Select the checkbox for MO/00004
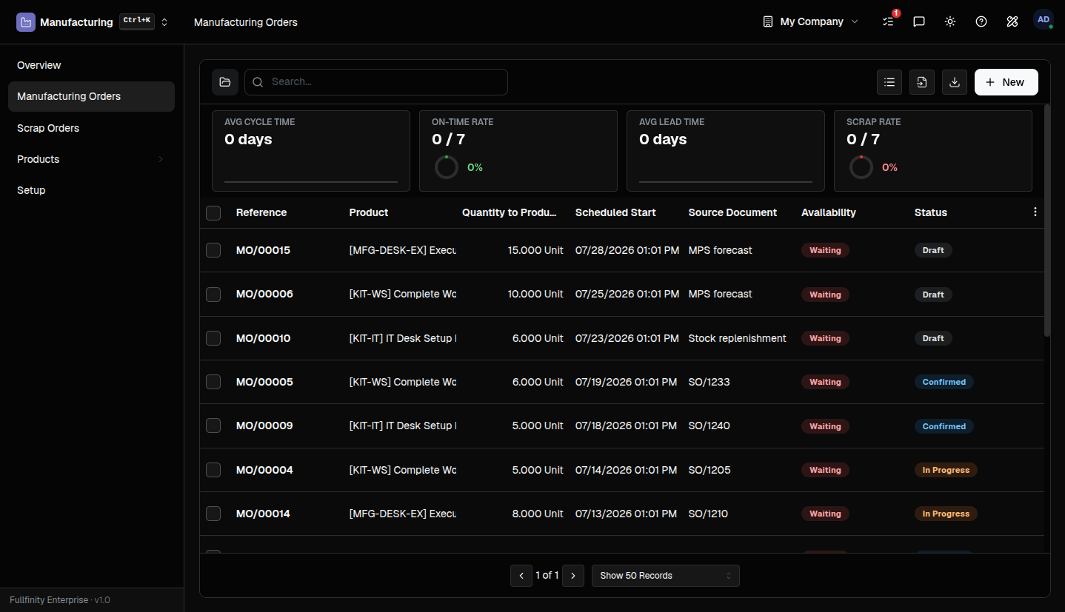 [213, 470]
